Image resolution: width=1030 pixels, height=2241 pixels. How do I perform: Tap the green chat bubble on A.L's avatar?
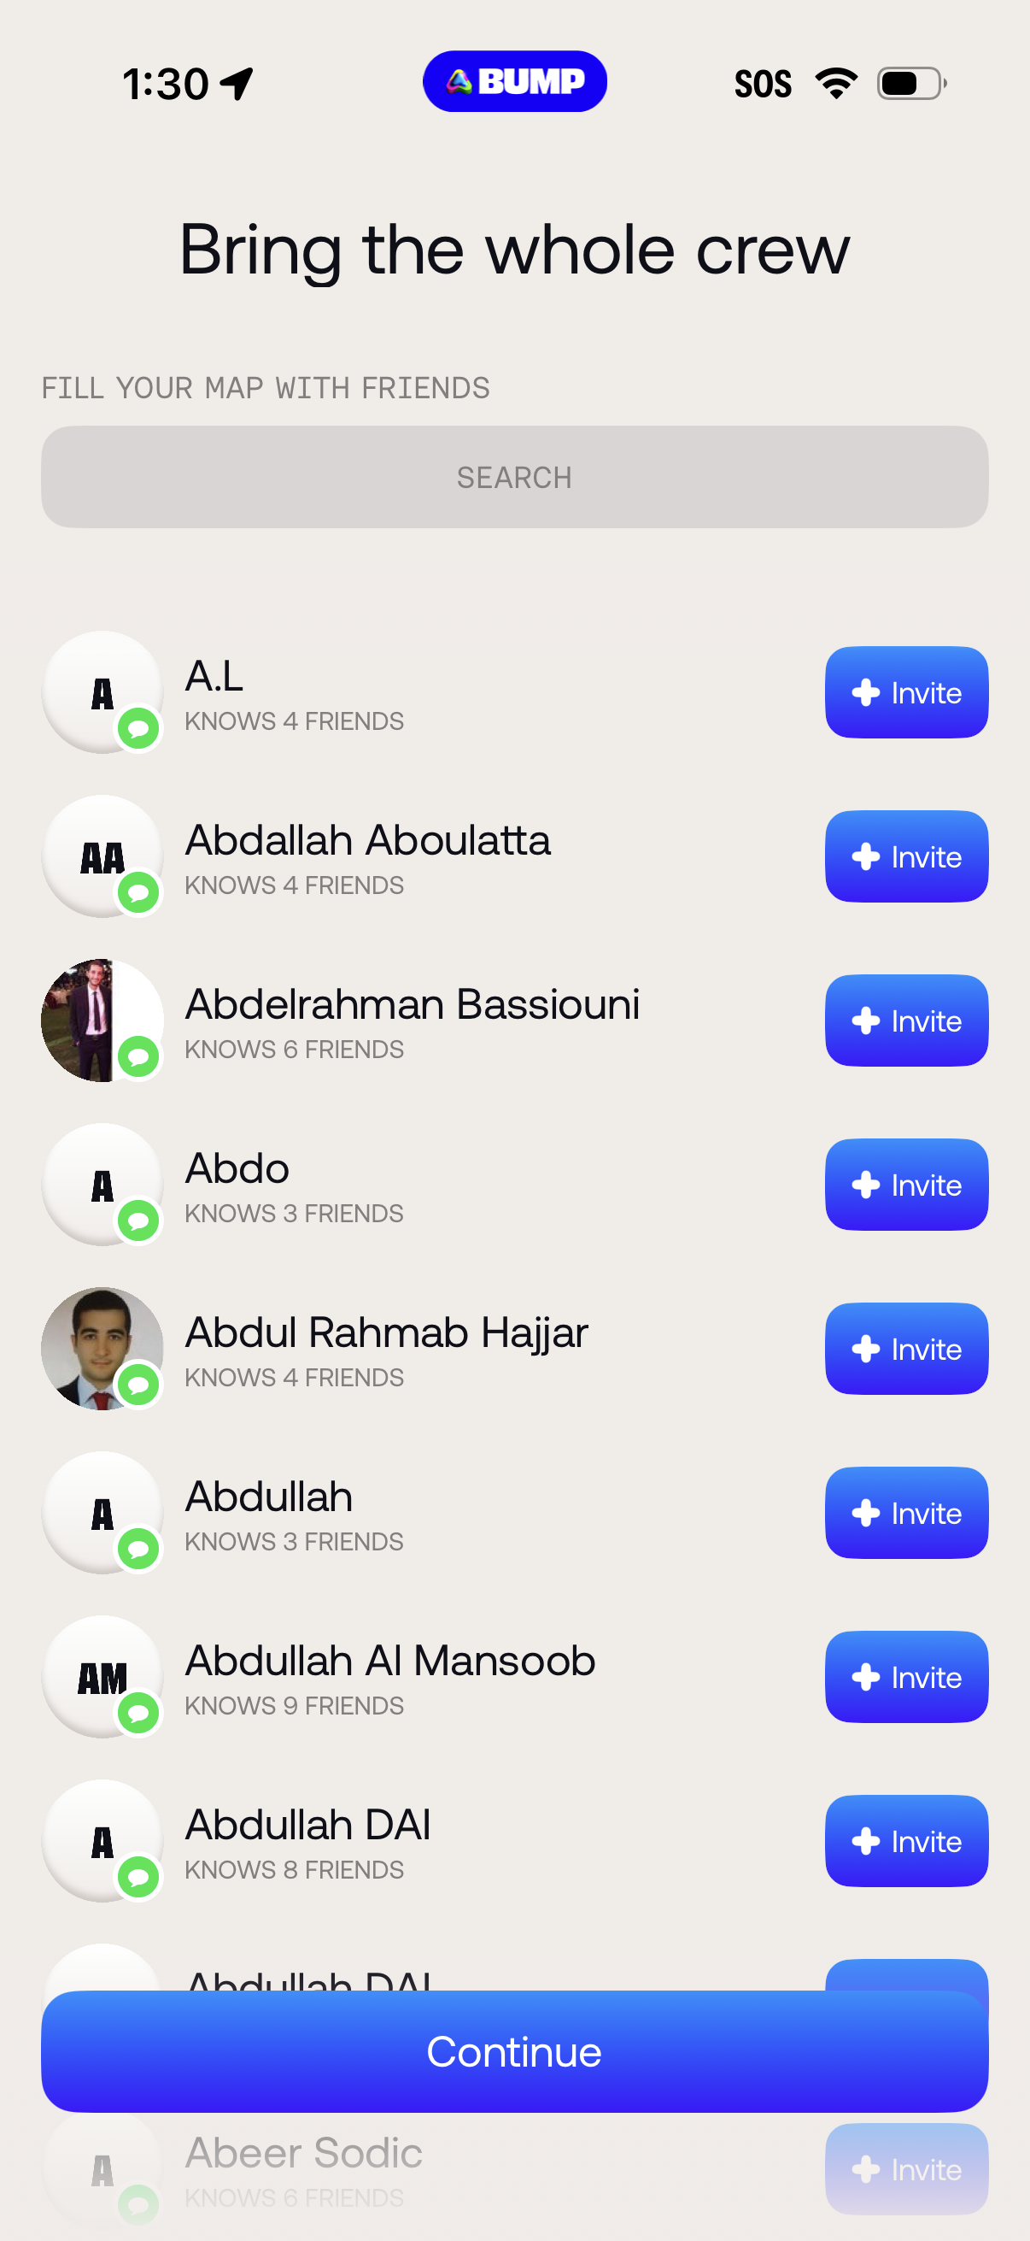click(139, 729)
